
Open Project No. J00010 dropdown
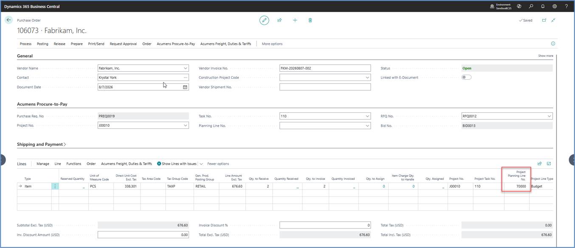[185, 125]
